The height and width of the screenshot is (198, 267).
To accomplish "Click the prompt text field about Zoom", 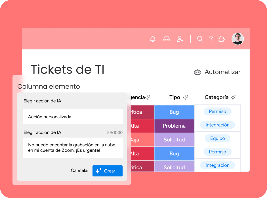I will tap(73, 148).
